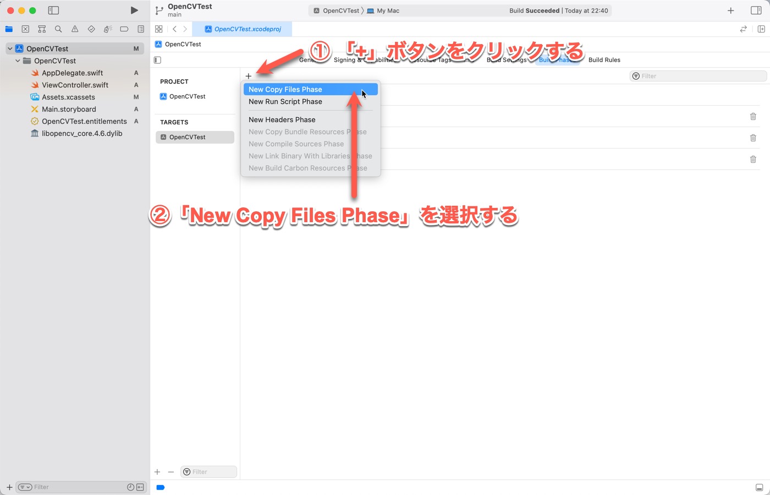This screenshot has height=495, width=770.
Task: Select the Project navigator folder icon
Action: pyautogui.click(x=9, y=29)
